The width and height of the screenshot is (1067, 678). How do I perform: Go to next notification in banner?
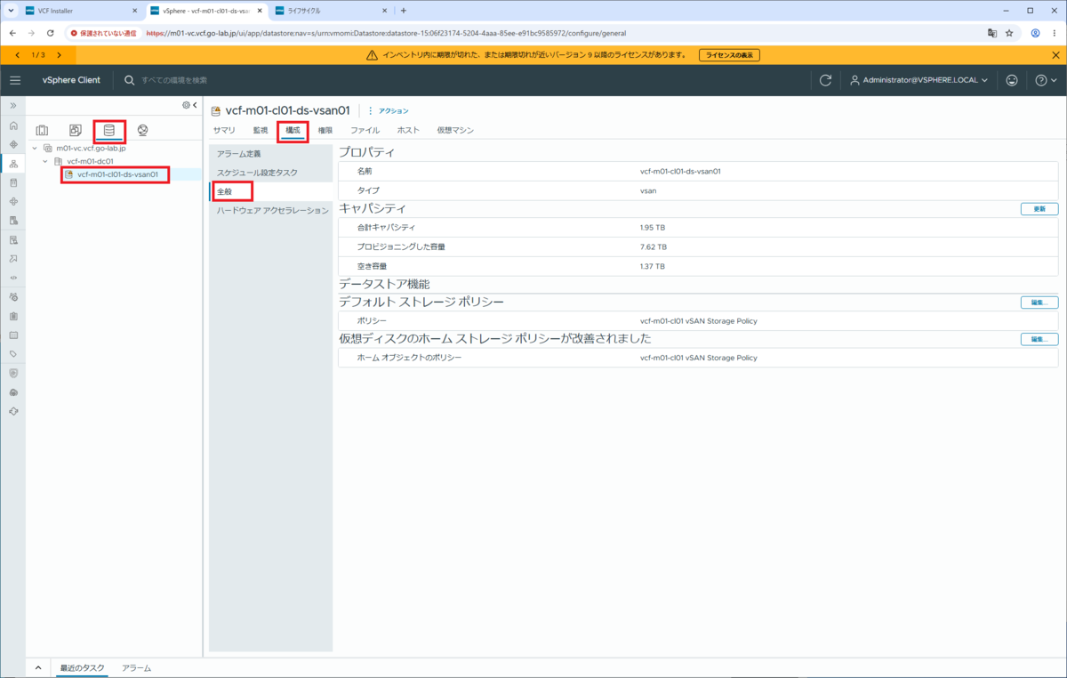[59, 55]
